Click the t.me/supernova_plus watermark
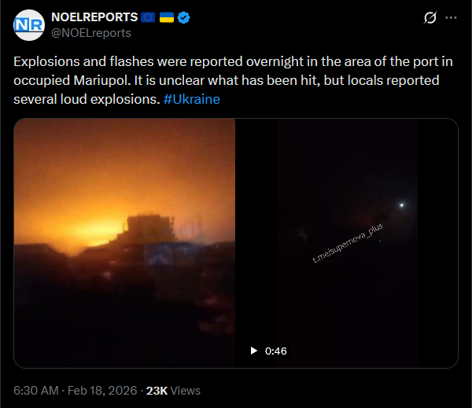Image resolution: width=472 pixels, height=408 pixels. point(348,243)
